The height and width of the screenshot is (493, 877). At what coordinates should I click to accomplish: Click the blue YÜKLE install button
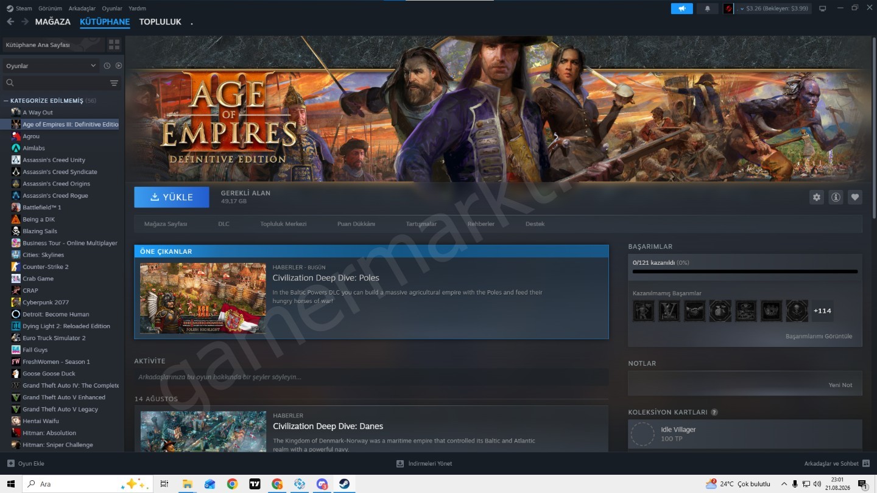[172, 197]
